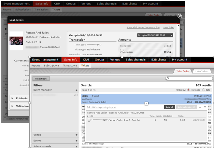This screenshot has height=148, width=214.
Task: Expand the Venue filter
Action: tap(77, 135)
